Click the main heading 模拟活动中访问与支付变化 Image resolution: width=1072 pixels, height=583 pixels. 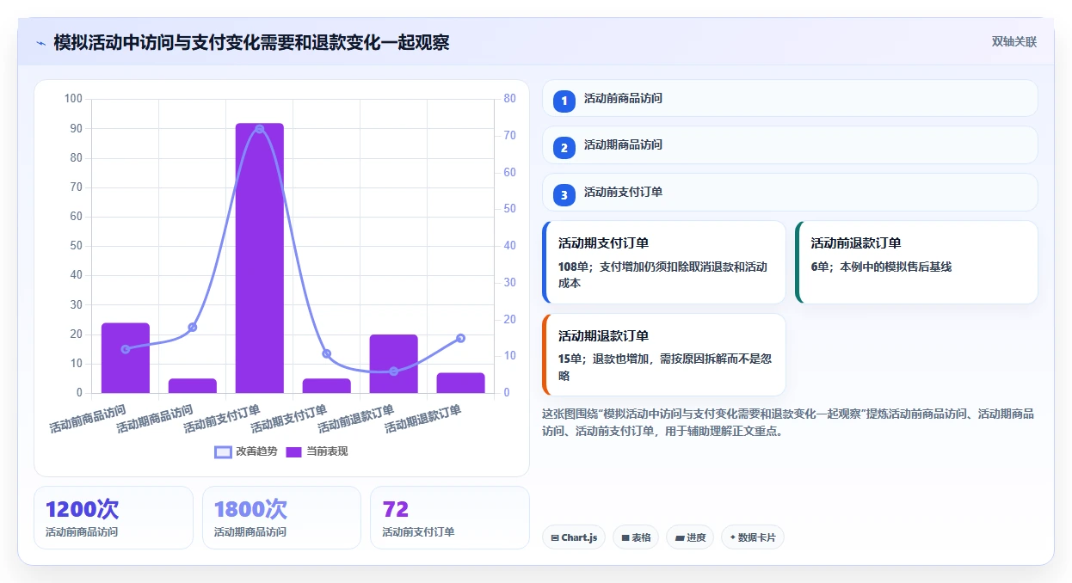click(251, 42)
